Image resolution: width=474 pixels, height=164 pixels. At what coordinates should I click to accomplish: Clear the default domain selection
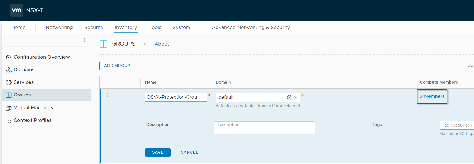289,97
